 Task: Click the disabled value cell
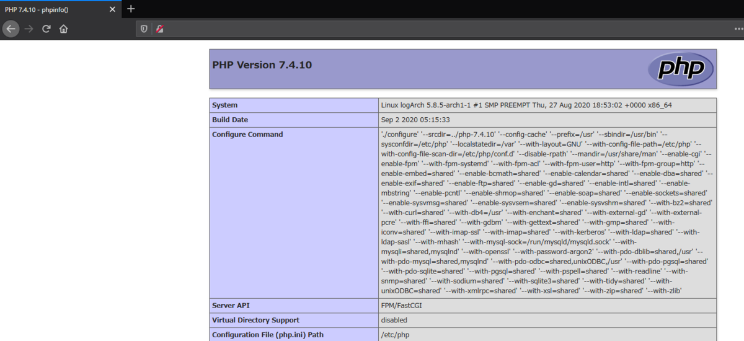point(547,321)
